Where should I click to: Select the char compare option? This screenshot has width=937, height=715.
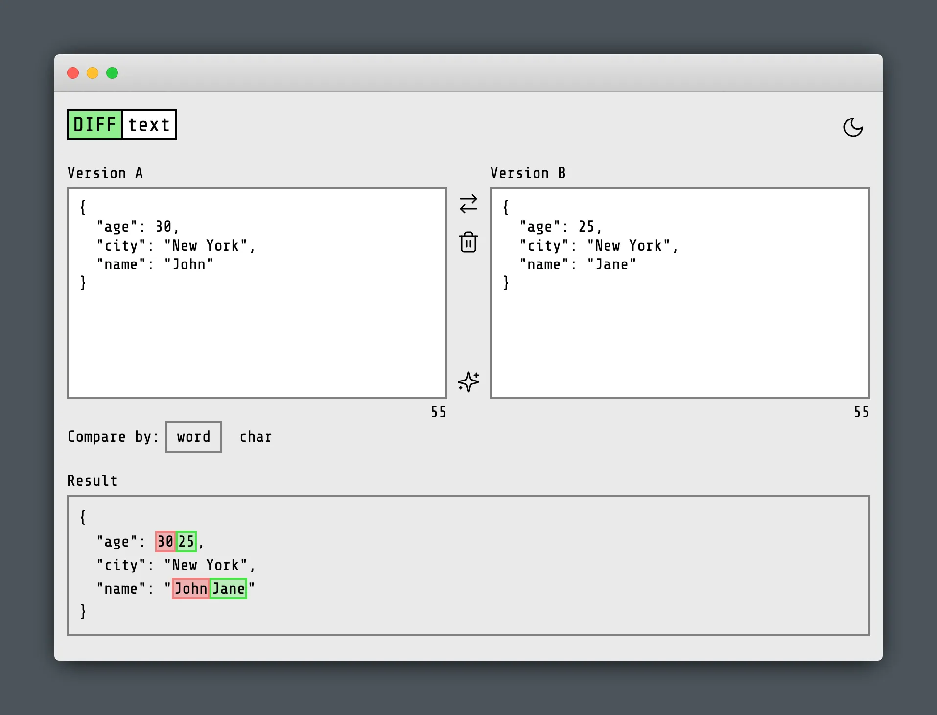coord(255,437)
